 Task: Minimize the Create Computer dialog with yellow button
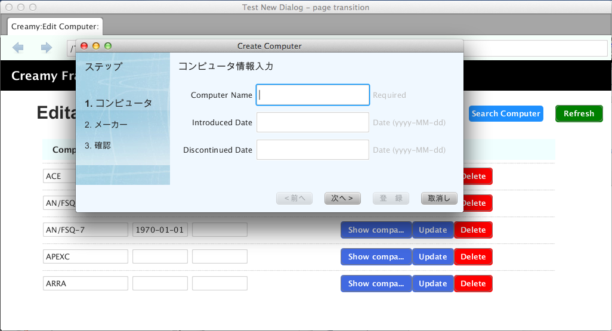click(x=96, y=46)
